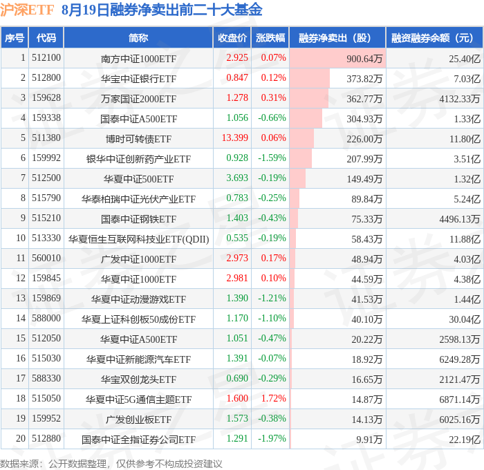Click balance value 6871.14万
The image size is (484, 470).
460,399
